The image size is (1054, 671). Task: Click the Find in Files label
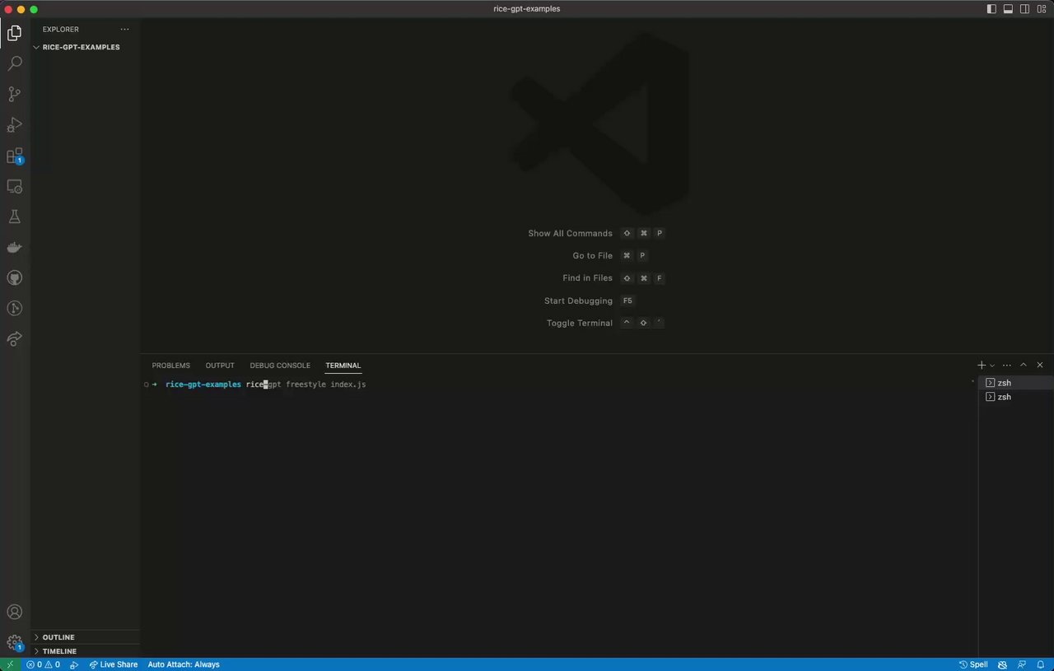[x=588, y=278]
